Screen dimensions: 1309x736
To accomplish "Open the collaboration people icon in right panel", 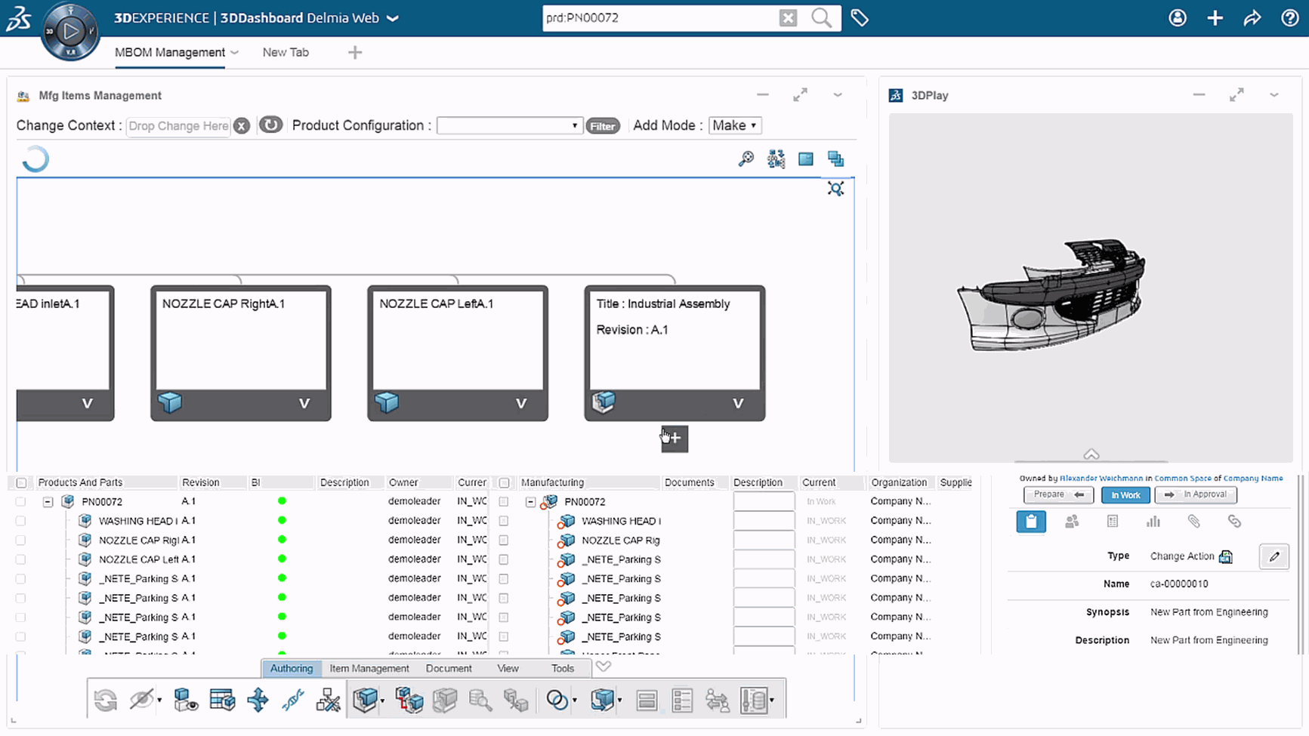I will [1073, 521].
